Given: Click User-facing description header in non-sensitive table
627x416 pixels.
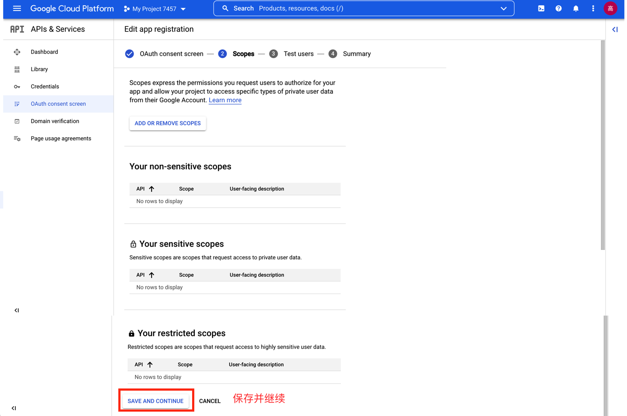Looking at the screenshot, I should point(257,189).
